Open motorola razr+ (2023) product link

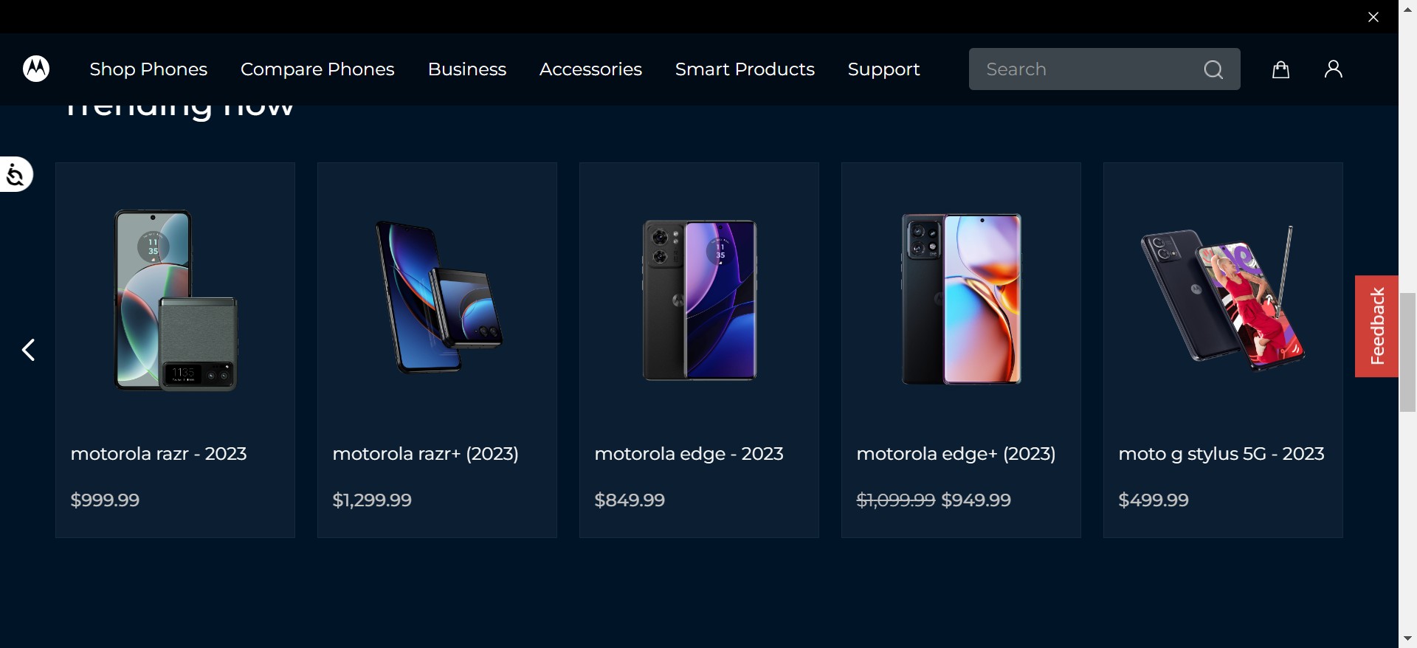[x=425, y=454]
